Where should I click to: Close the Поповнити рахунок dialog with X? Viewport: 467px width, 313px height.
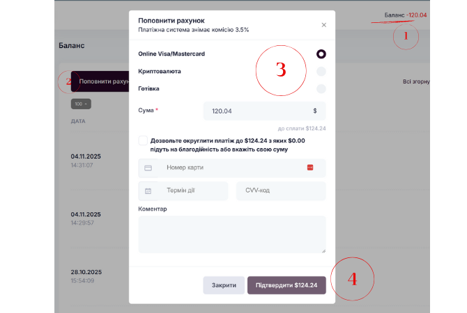[323, 25]
